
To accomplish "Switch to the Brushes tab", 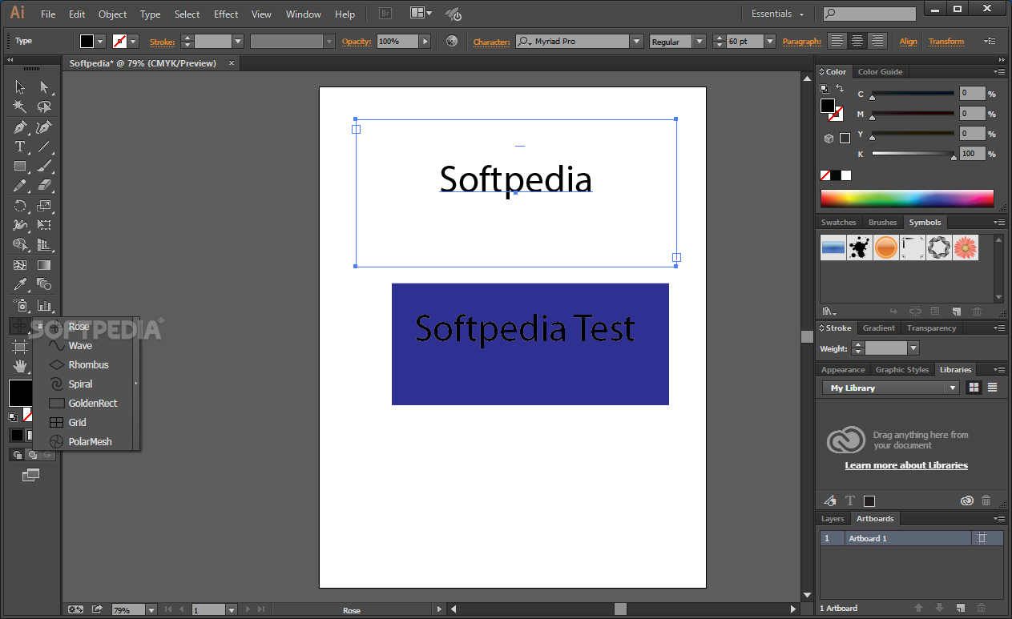I will point(882,223).
